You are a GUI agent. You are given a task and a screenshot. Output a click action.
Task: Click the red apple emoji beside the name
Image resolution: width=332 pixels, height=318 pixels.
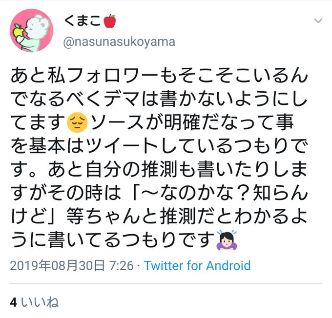[x=110, y=21]
